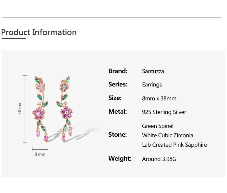The height and width of the screenshot is (193, 227).
Task: Click Lab Created Pink Sapphire text
Action: click(174, 145)
